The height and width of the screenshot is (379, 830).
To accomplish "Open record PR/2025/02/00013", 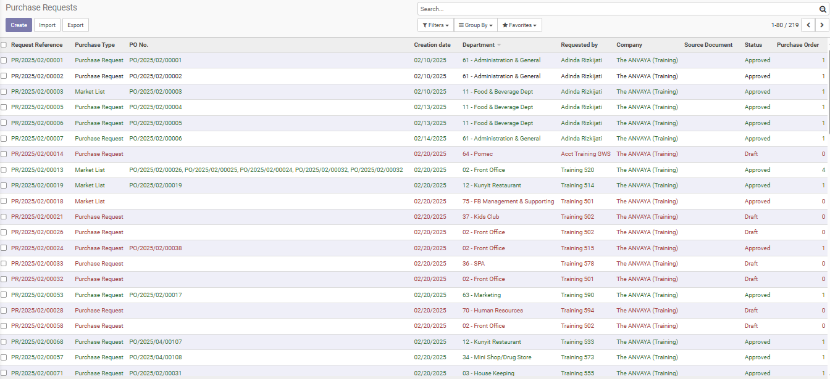I will click(x=37, y=170).
